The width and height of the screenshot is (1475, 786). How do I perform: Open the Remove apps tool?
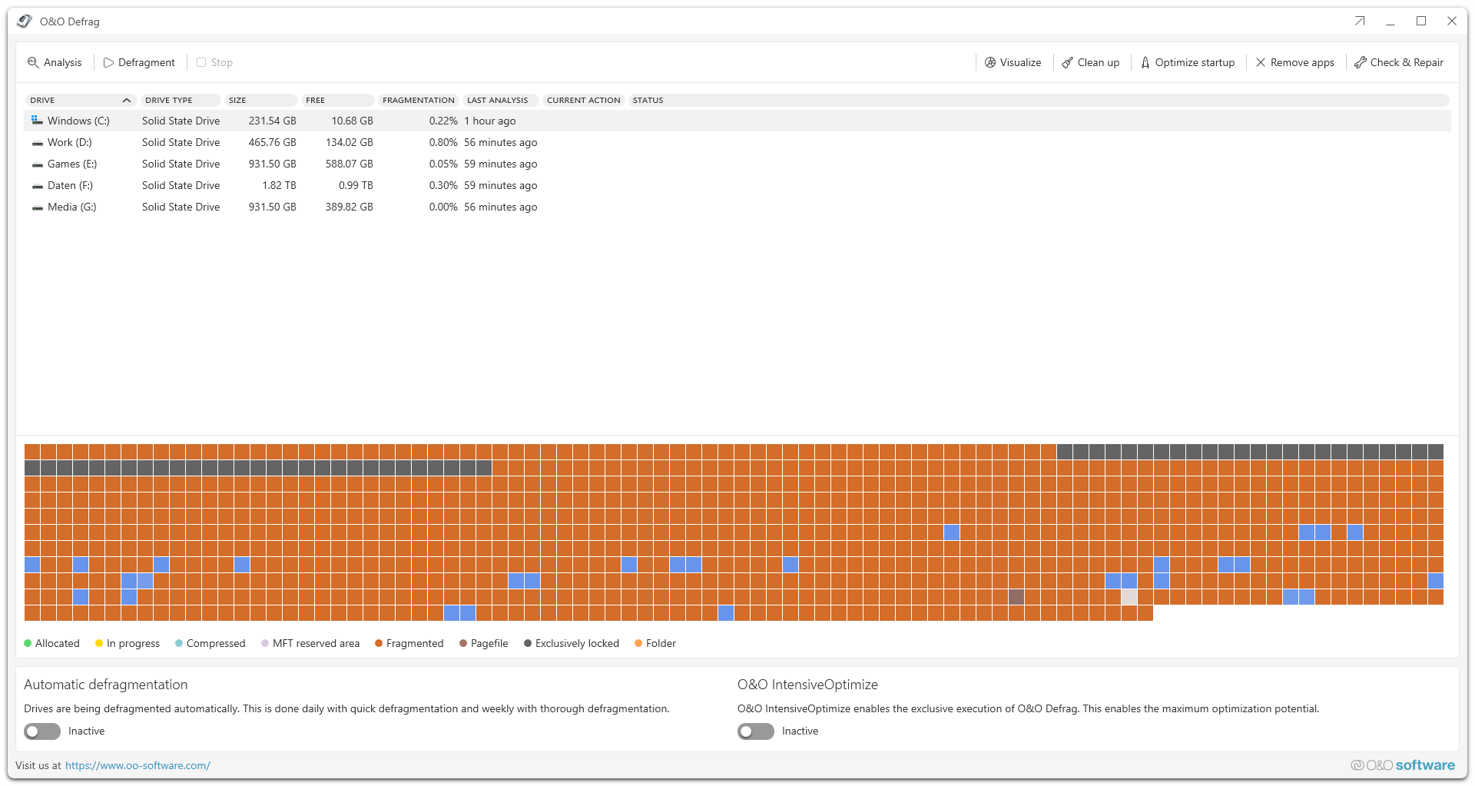1294,62
